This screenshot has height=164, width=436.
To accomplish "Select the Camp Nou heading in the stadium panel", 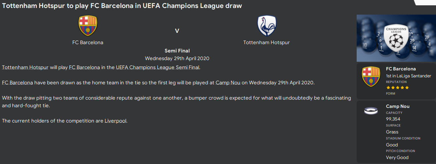I will tap(398, 106).
